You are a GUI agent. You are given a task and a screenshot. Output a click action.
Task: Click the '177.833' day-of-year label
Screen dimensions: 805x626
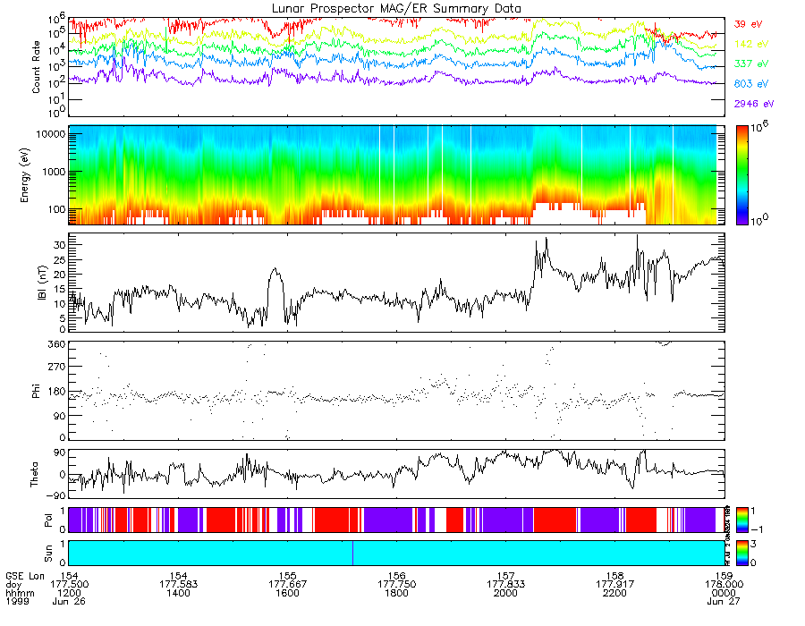click(x=505, y=585)
